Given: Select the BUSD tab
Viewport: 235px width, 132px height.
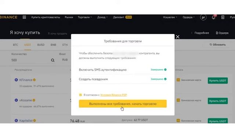Looking at the screenshot, I should [x=41, y=45].
